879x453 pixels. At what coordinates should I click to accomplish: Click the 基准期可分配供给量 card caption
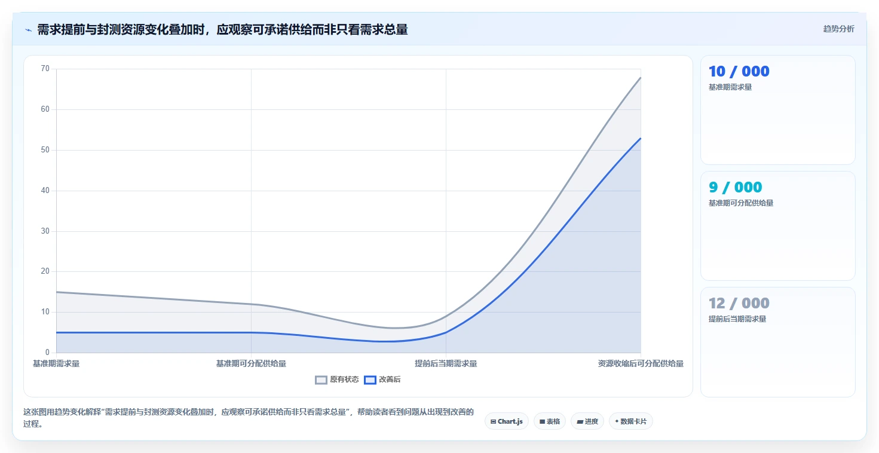[741, 203]
